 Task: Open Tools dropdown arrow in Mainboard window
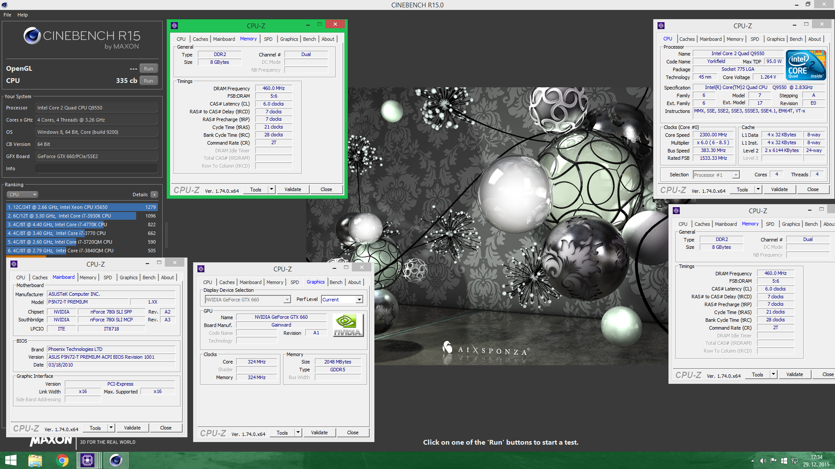pyautogui.click(x=111, y=428)
